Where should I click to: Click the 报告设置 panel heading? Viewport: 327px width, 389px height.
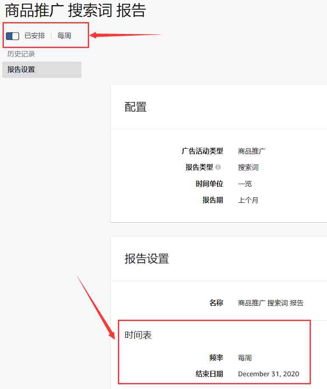(x=147, y=259)
